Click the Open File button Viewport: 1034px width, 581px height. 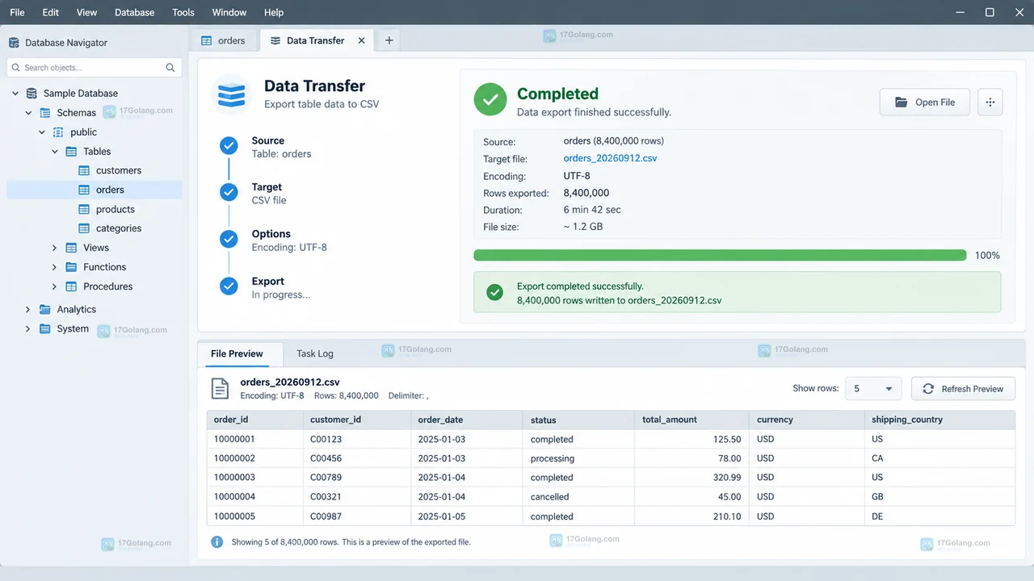[924, 102]
